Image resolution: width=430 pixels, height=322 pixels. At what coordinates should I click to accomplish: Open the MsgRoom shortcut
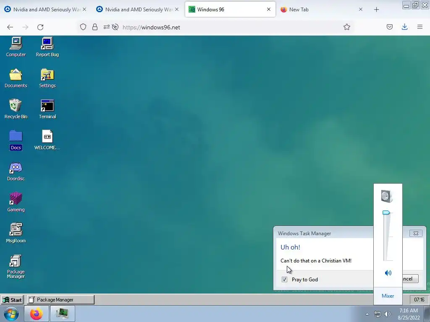click(16, 233)
